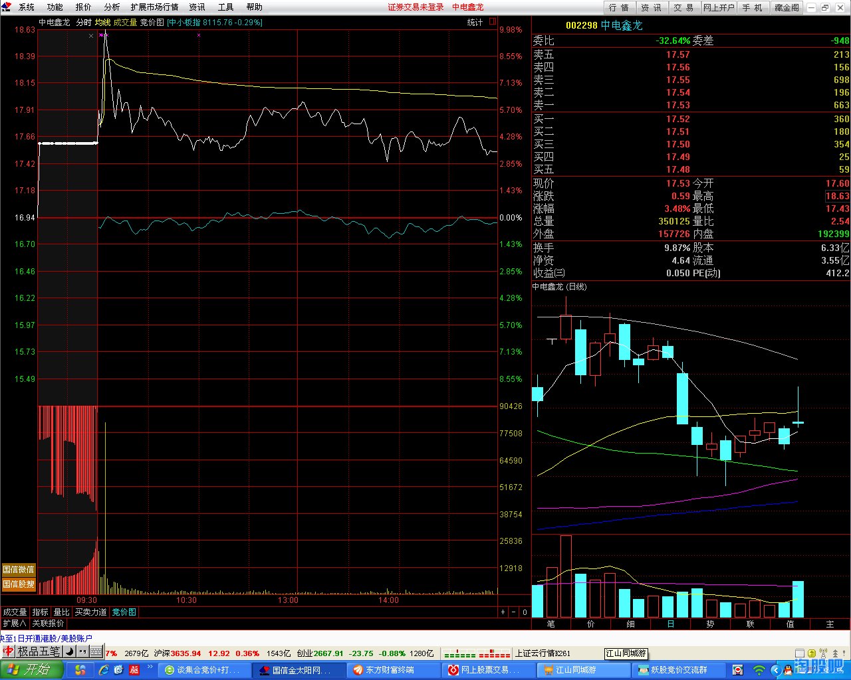Image resolution: width=851 pixels, height=680 pixels.
Task: Toggle the 均线 indicator in chart header
Action: point(103,23)
